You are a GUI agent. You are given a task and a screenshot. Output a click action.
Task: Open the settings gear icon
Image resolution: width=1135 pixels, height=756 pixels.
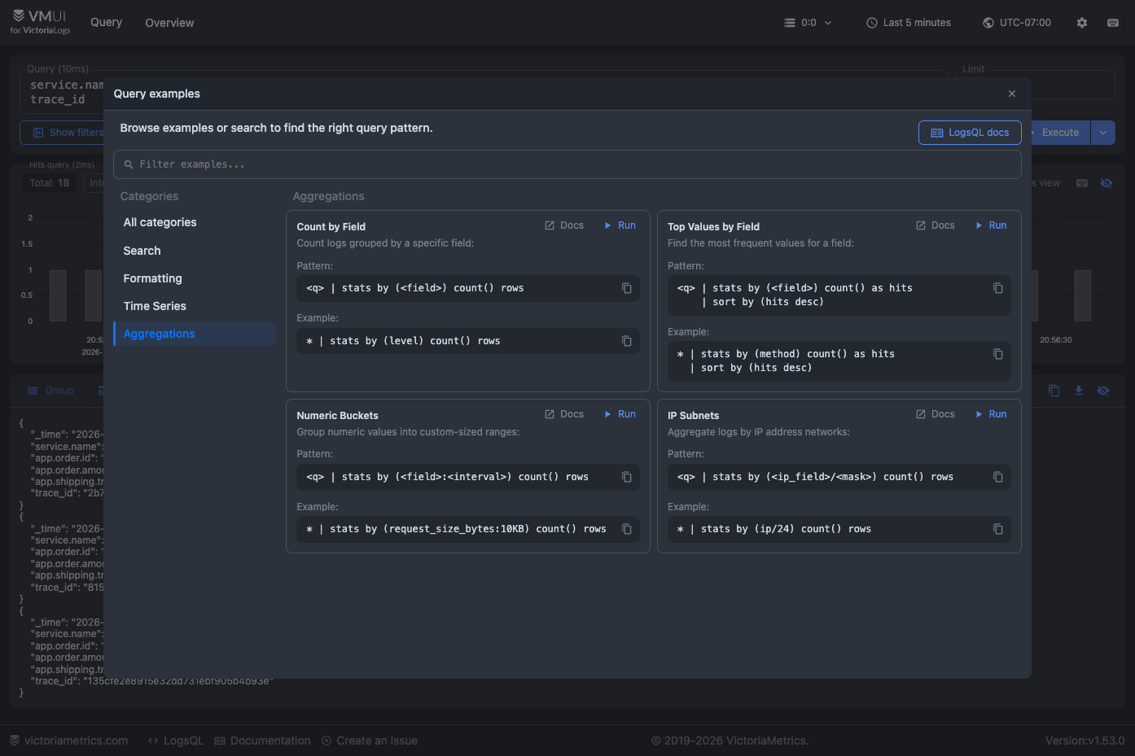tap(1082, 23)
